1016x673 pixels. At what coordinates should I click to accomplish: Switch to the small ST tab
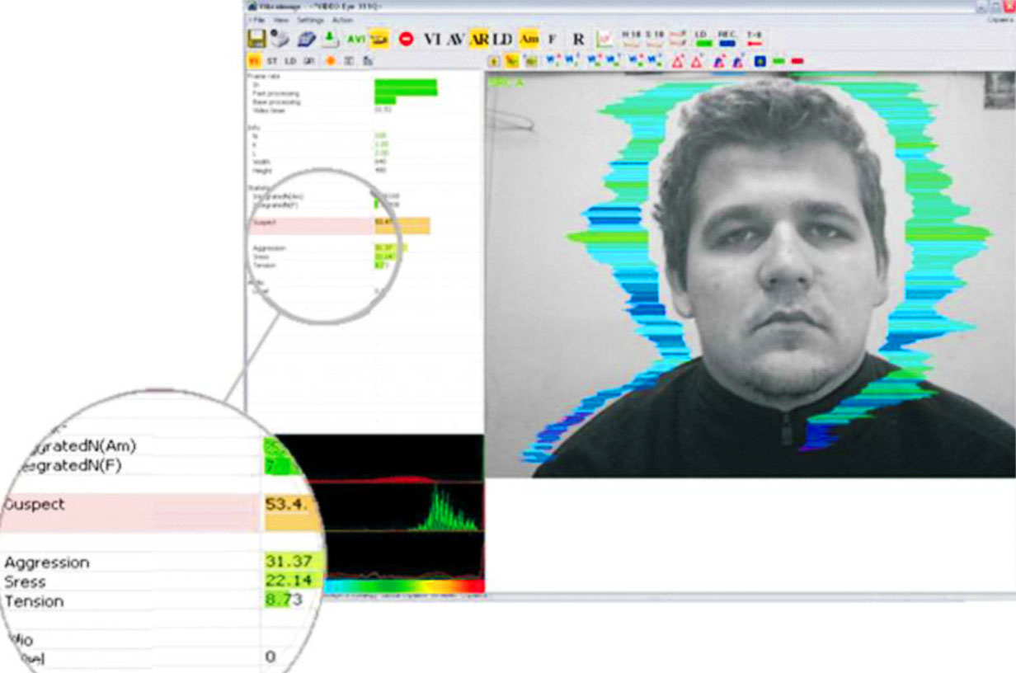(x=272, y=61)
